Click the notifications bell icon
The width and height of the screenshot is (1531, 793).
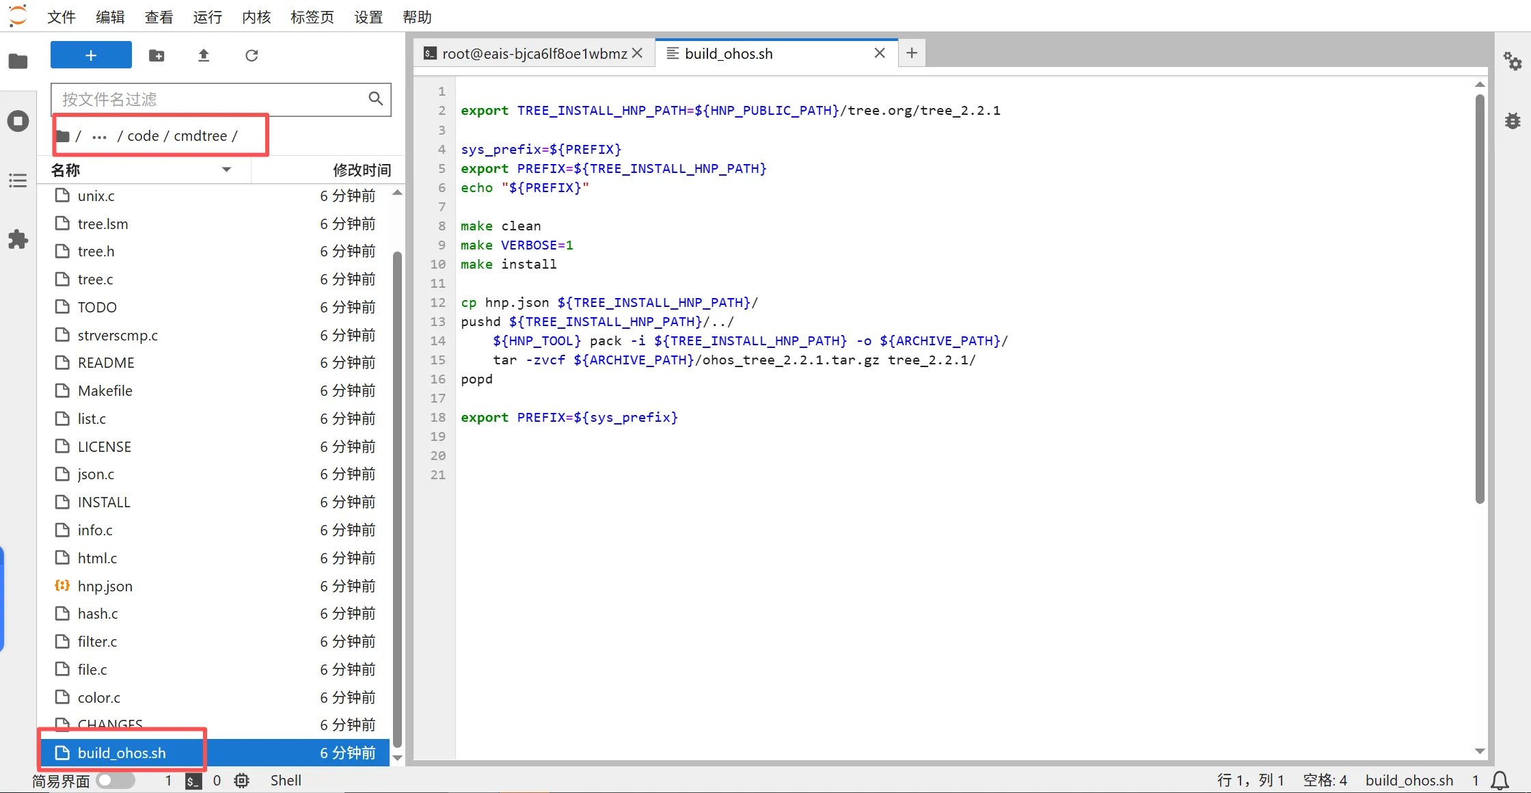[1500, 780]
